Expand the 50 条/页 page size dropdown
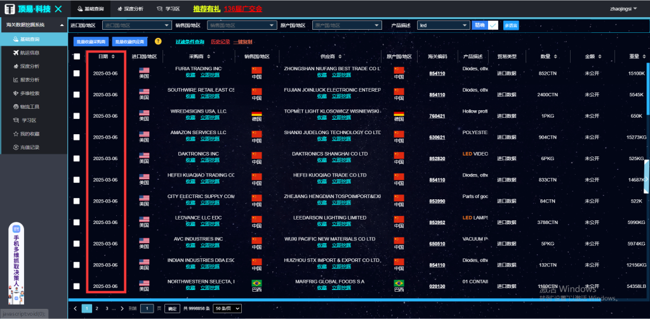 point(227,308)
